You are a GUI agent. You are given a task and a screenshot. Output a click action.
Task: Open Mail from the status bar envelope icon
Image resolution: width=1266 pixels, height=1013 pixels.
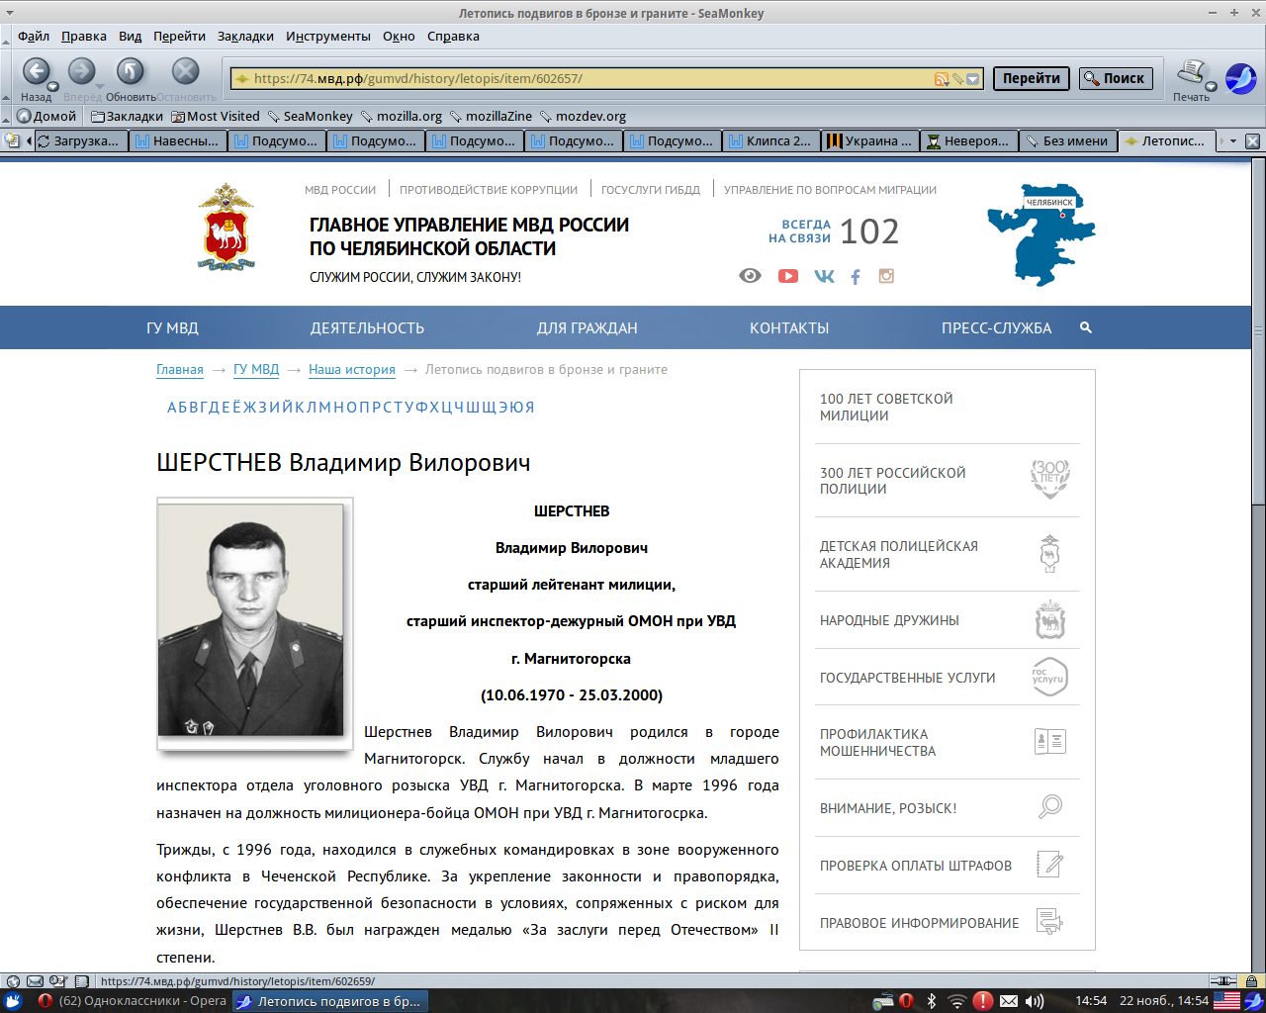1009,1000
